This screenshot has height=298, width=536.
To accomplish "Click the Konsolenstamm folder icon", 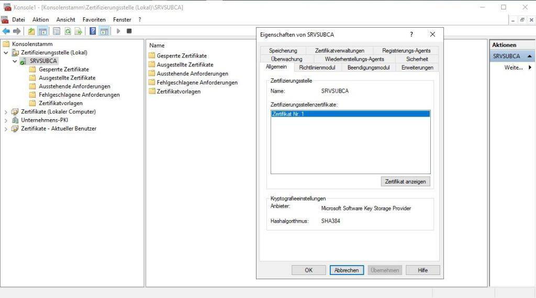I will click(6, 44).
